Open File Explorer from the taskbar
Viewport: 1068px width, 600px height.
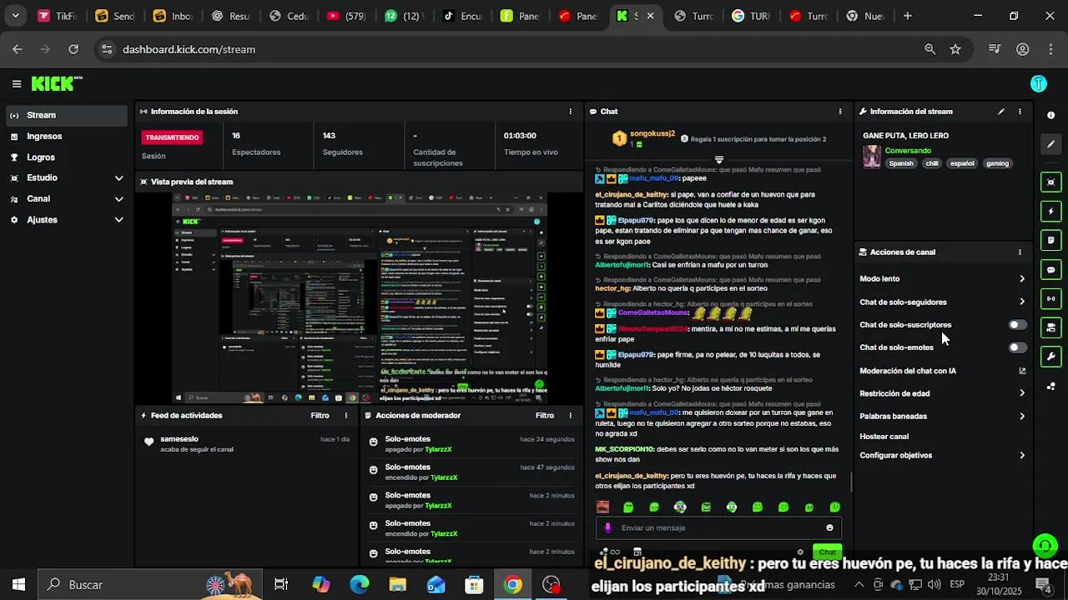click(397, 584)
